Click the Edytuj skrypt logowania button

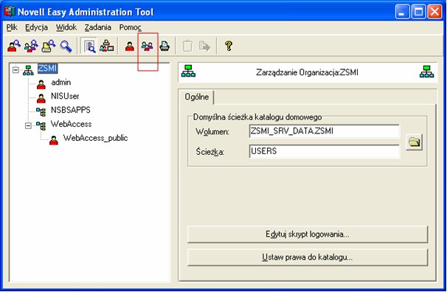click(x=308, y=234)
